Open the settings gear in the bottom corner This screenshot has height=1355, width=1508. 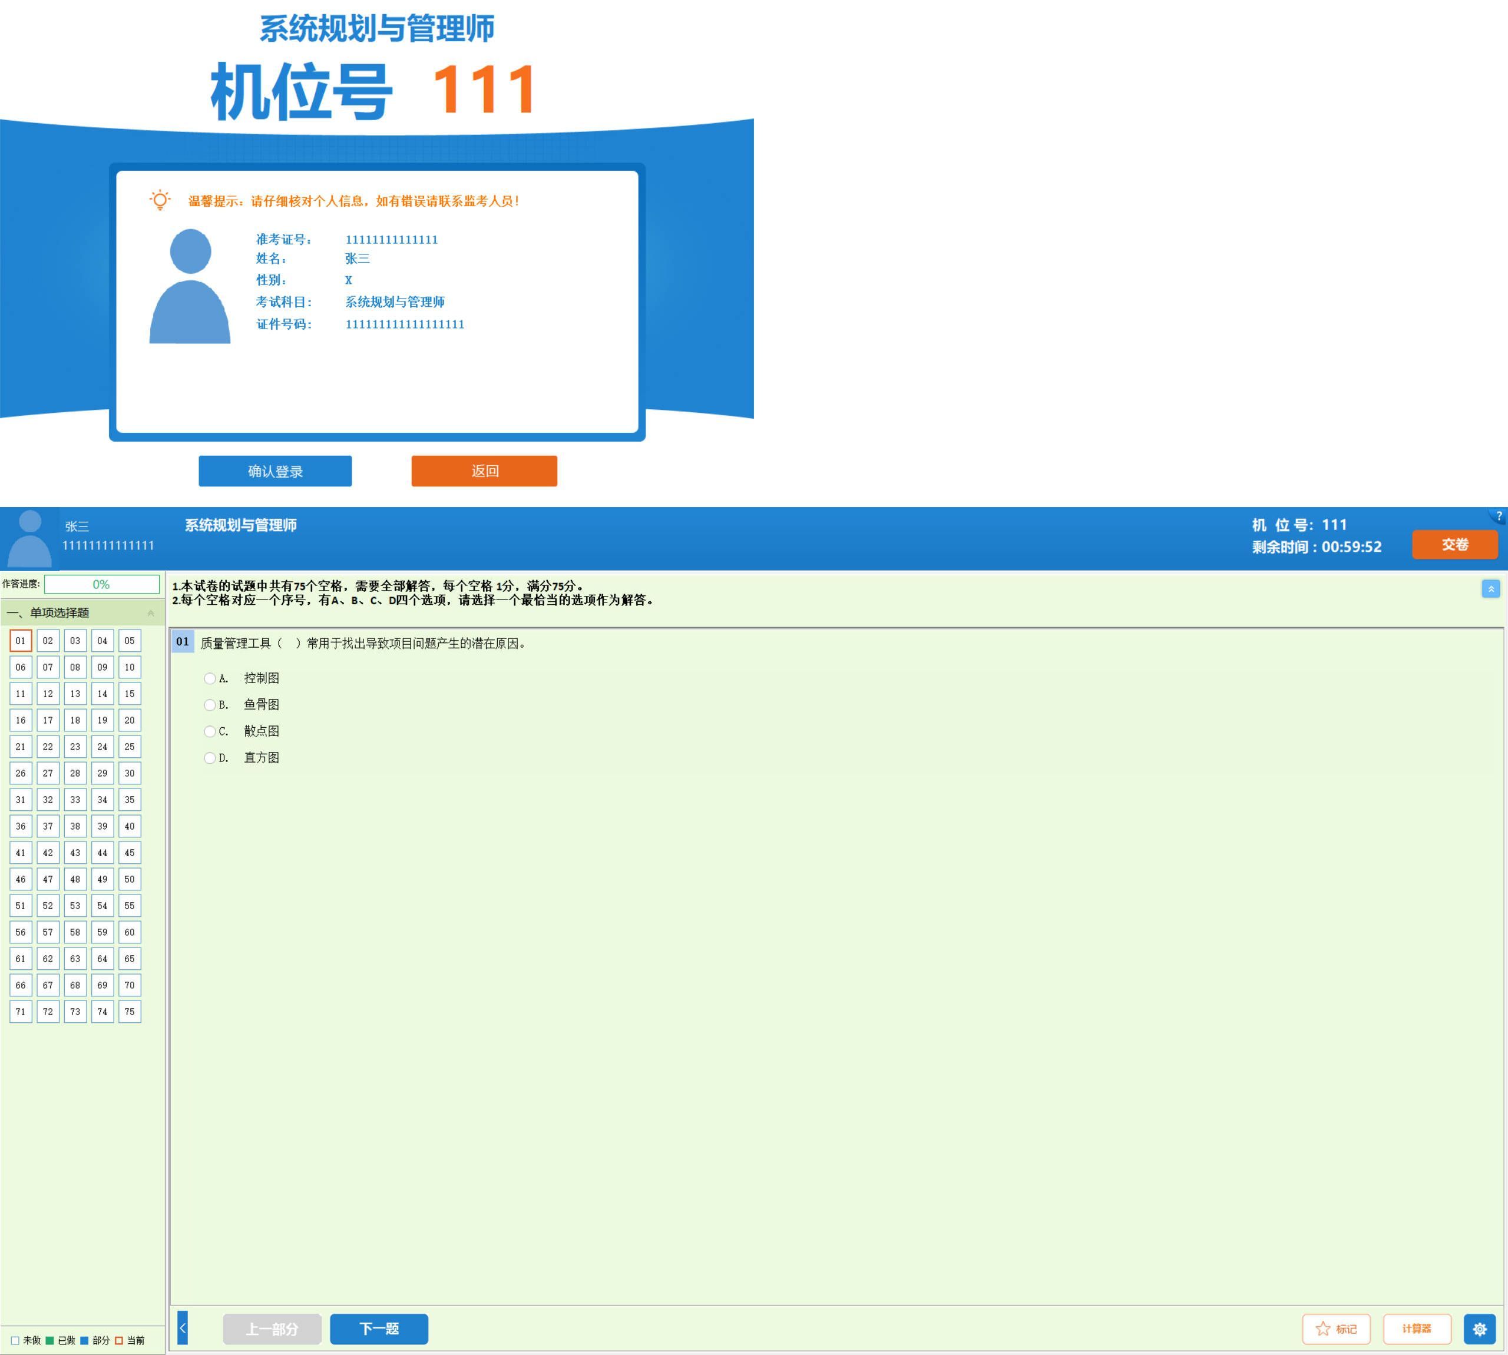1480,1328
